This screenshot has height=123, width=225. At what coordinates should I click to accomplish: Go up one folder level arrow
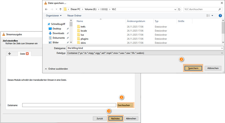(60, 9)
